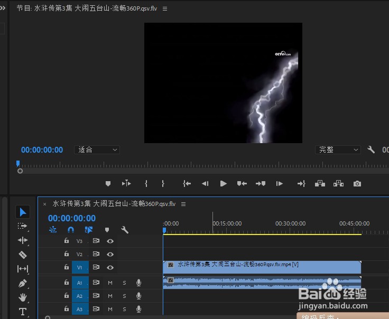Toggle V3 track output eye
The image size is (389, 319).
pos(110,241)
